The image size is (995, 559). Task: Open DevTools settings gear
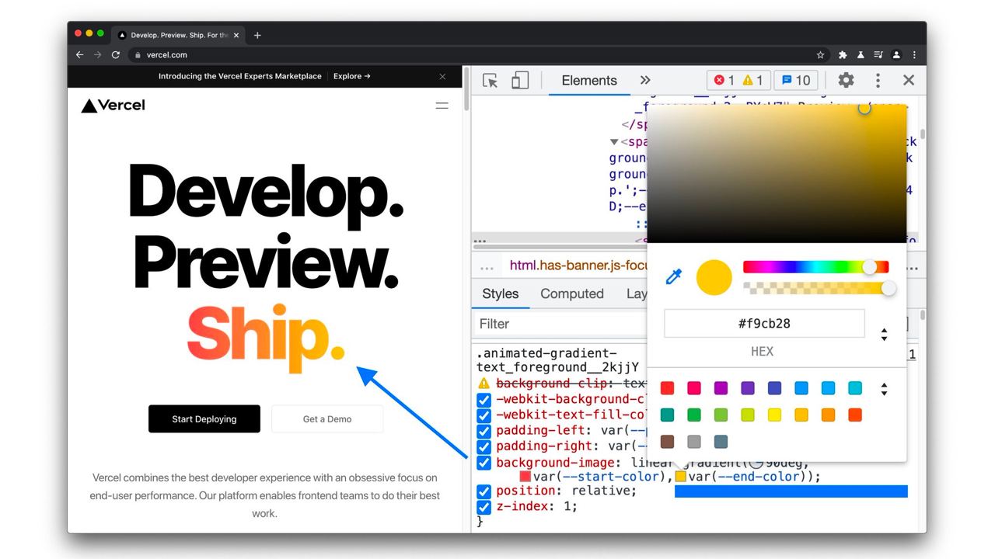[846, 80]
